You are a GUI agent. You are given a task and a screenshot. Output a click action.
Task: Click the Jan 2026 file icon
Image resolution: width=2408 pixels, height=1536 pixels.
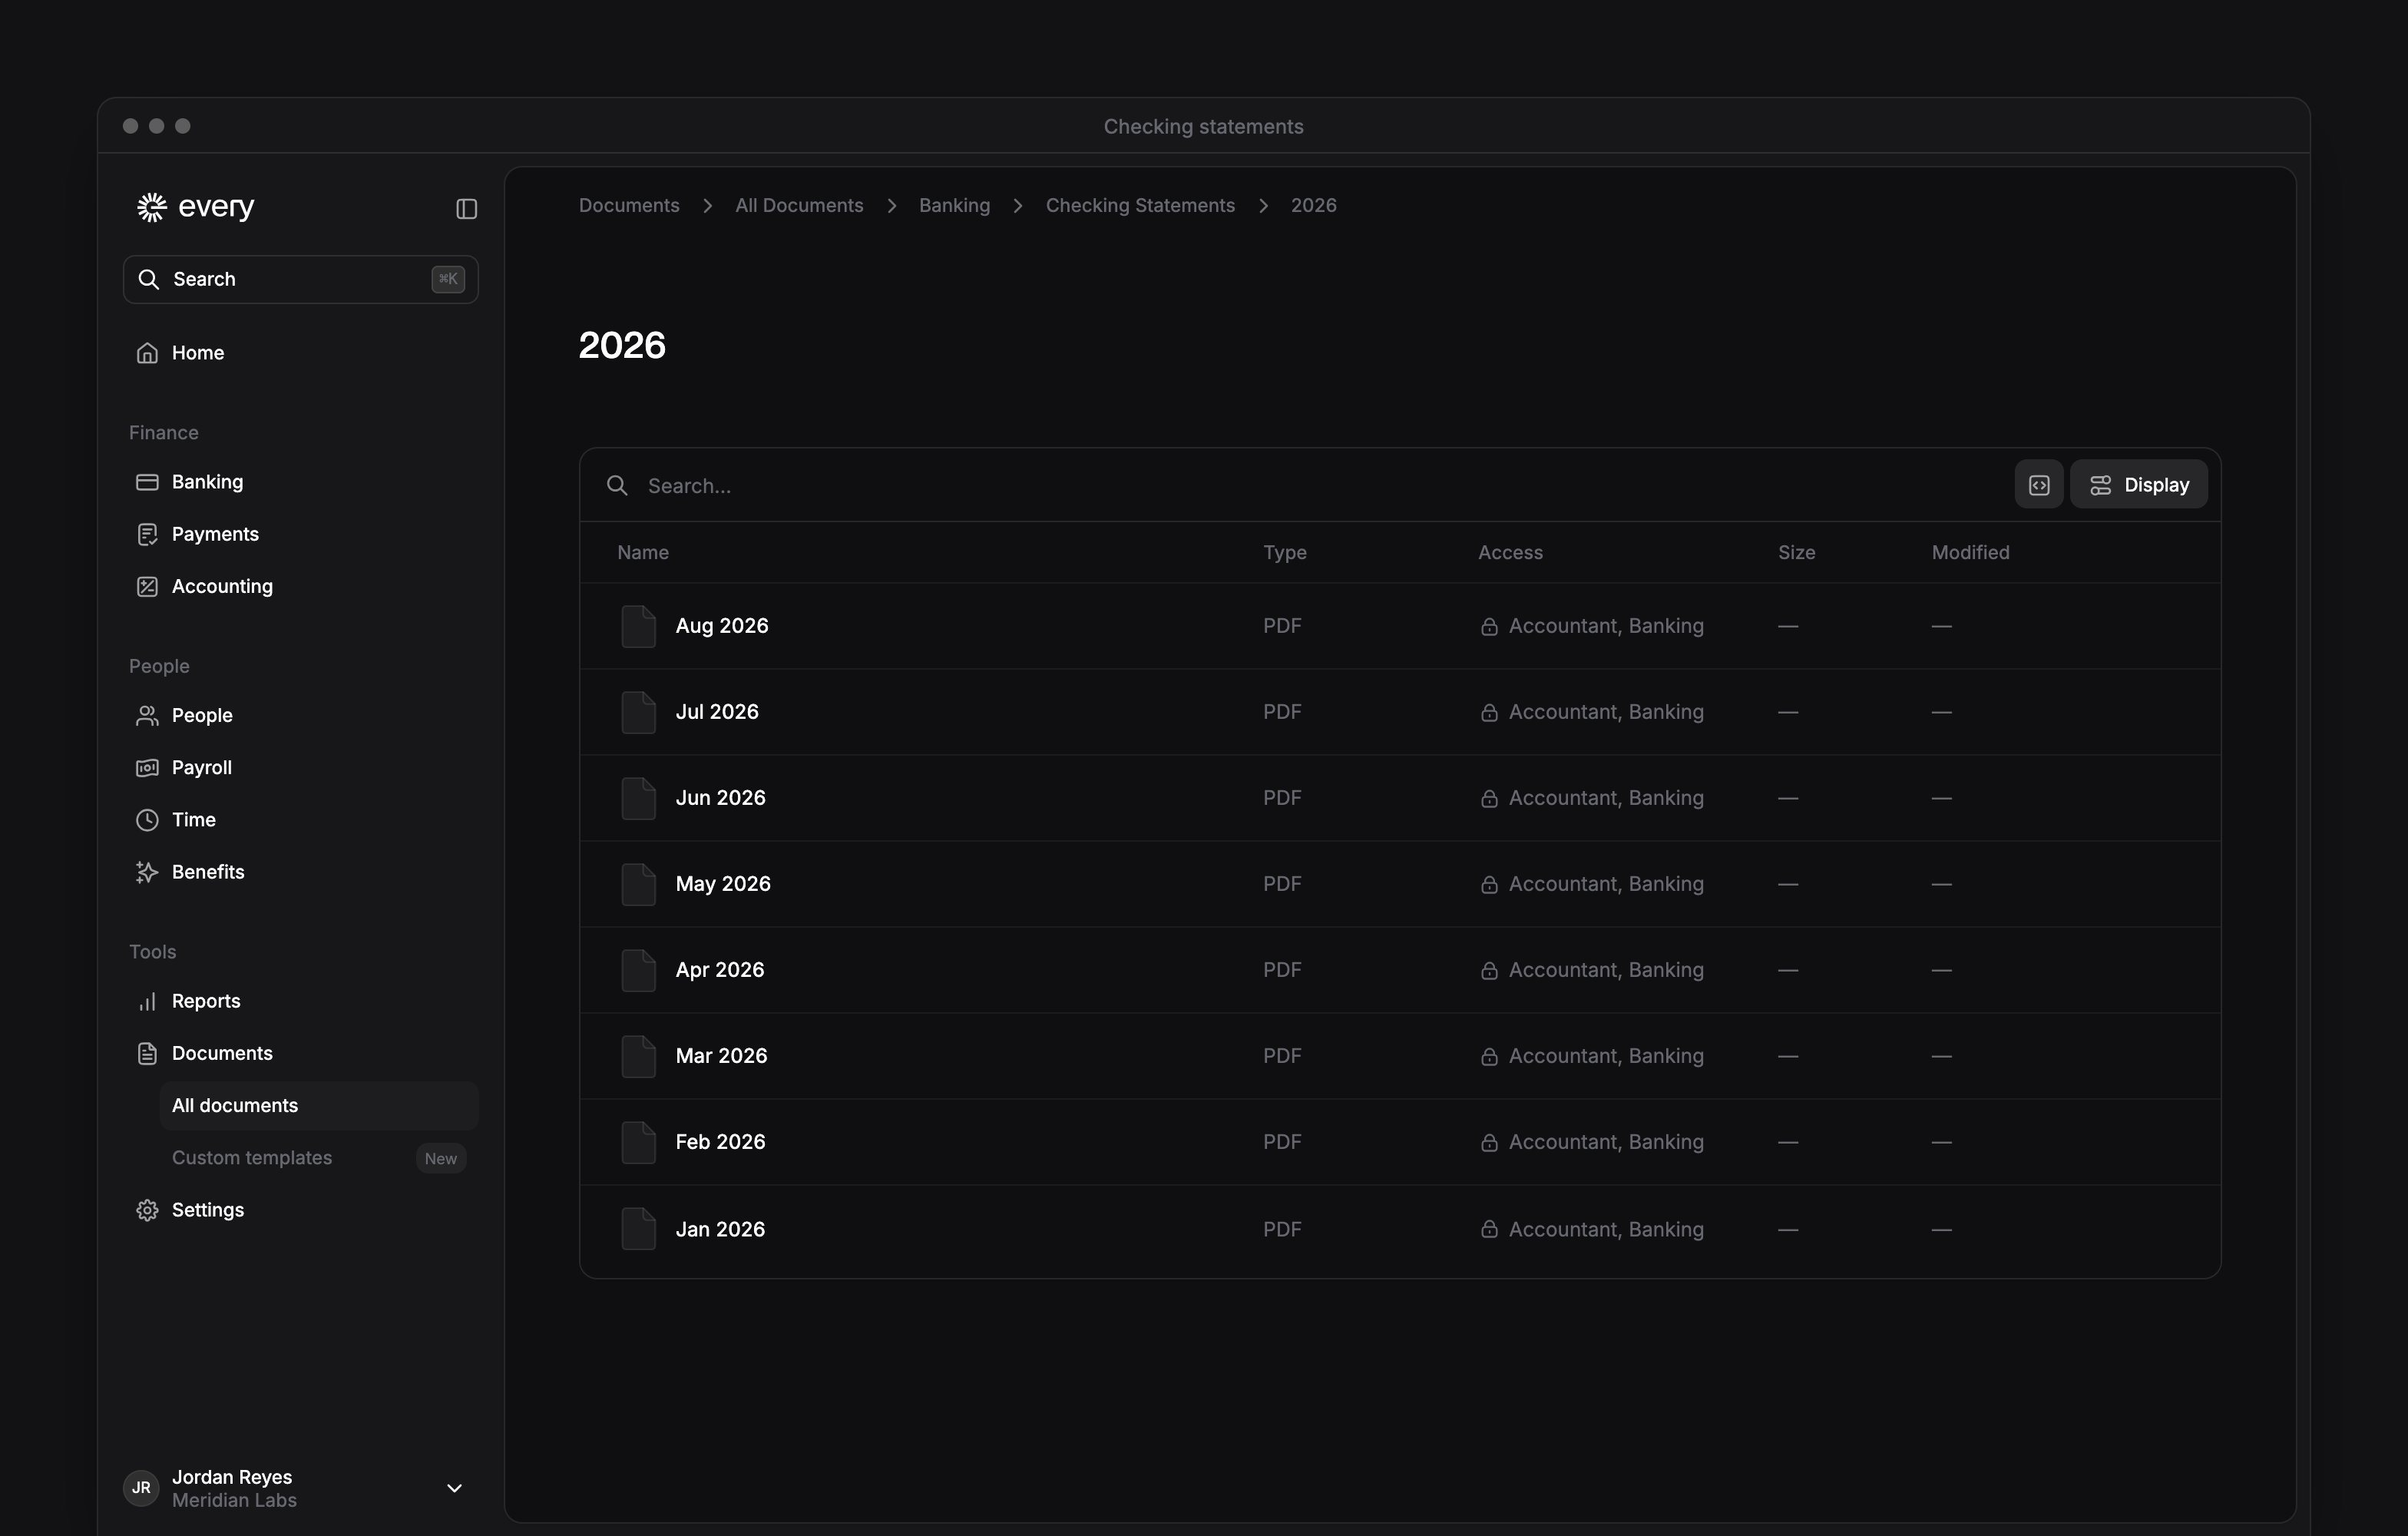click(638, 1229)
